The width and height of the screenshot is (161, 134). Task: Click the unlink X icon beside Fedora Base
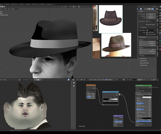pos(142,80)
